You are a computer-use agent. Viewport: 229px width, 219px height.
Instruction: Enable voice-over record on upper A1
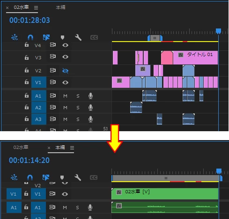click(x=90, y=96)
